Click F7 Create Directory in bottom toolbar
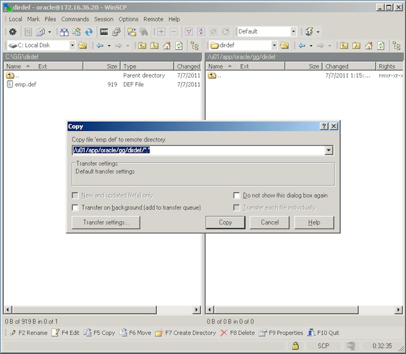Viewport: 406px width, 354px height. pyautogui.click(x=186, y=333)
